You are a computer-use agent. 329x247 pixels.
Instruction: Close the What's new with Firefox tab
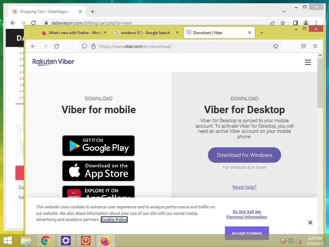click(105, 32)
